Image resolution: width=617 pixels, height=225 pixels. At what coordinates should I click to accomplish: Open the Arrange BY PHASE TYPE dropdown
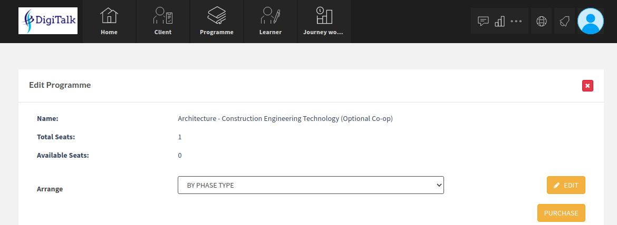(311, 185)
